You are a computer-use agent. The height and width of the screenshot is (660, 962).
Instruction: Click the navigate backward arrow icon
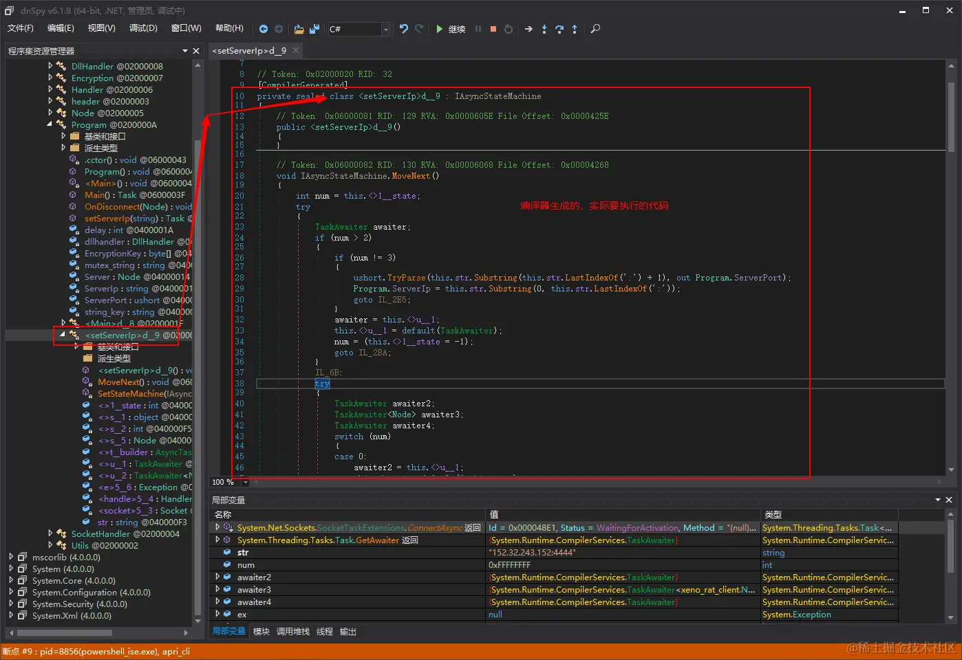pyautogui.click(x=264, y=29)
